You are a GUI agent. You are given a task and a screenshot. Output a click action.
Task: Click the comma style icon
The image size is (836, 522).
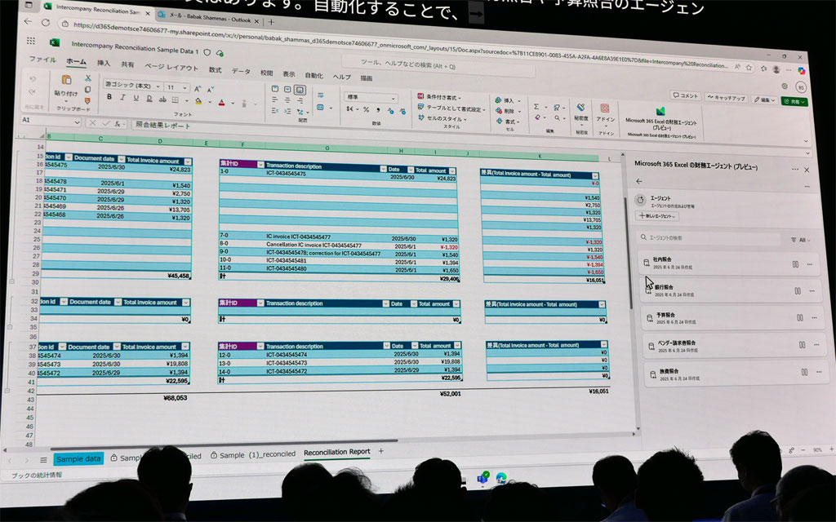[379, 110]
